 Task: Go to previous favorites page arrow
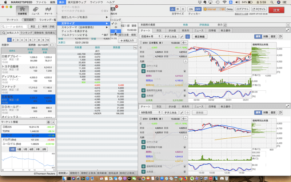pyautogui.click(x=50, y=45)
